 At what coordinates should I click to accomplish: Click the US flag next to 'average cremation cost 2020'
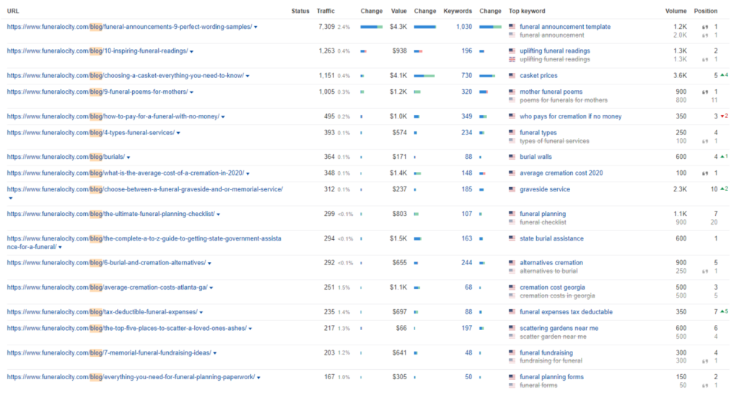512,173
